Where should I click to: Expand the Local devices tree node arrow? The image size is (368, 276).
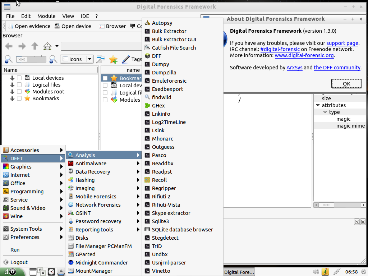click(12, 78)
